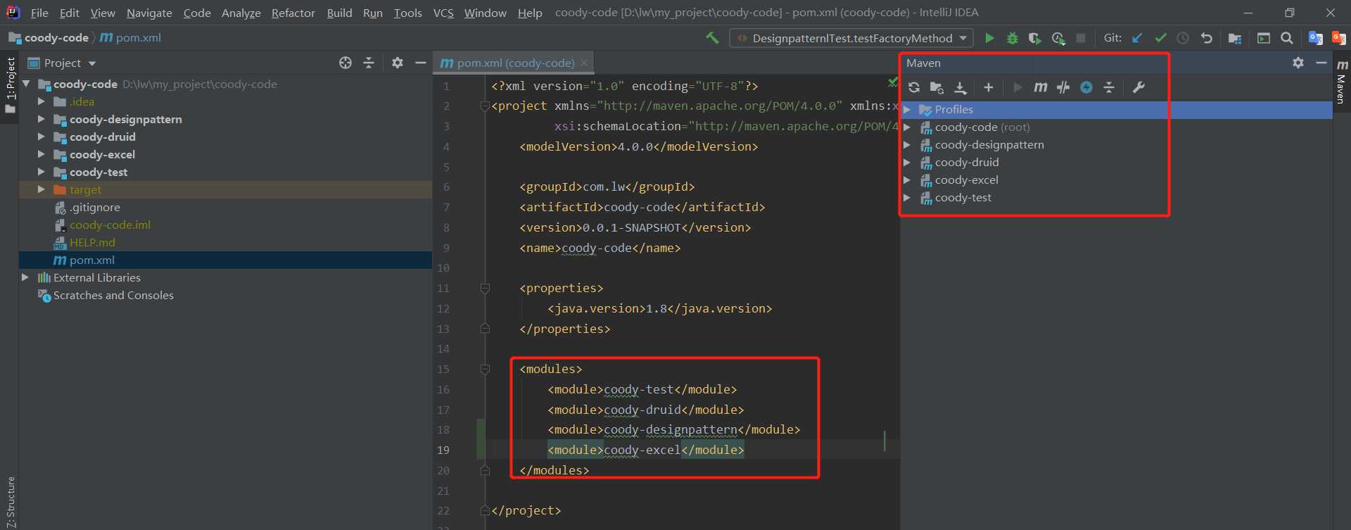Click the Git Rollback undo arrow icon

1206,38
